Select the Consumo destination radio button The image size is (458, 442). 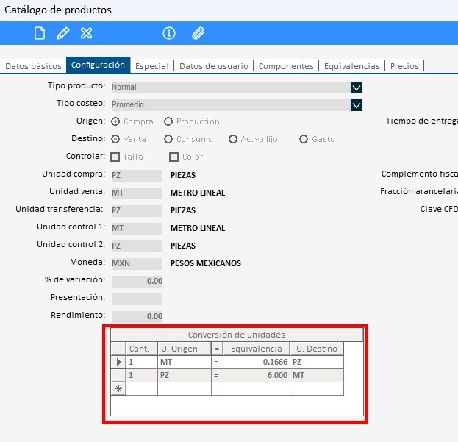[x=169, y=139]
